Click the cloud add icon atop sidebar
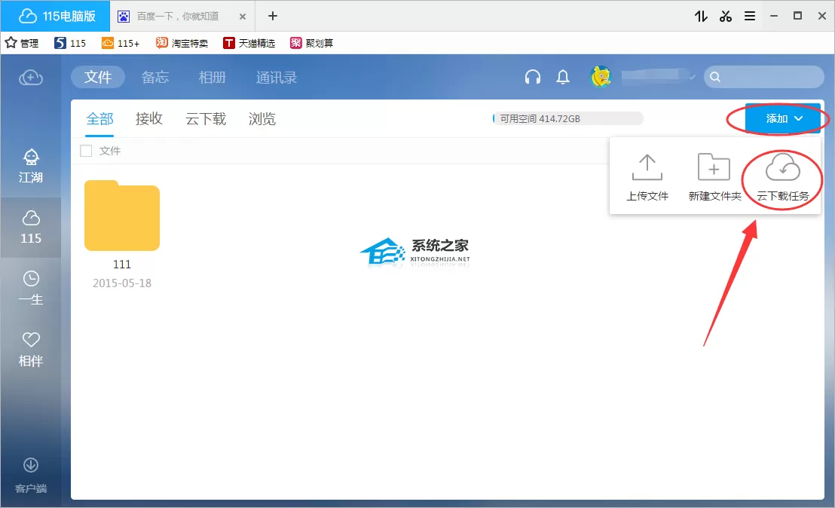The width and height of the screenshot is (835, 508). (31, 78)
